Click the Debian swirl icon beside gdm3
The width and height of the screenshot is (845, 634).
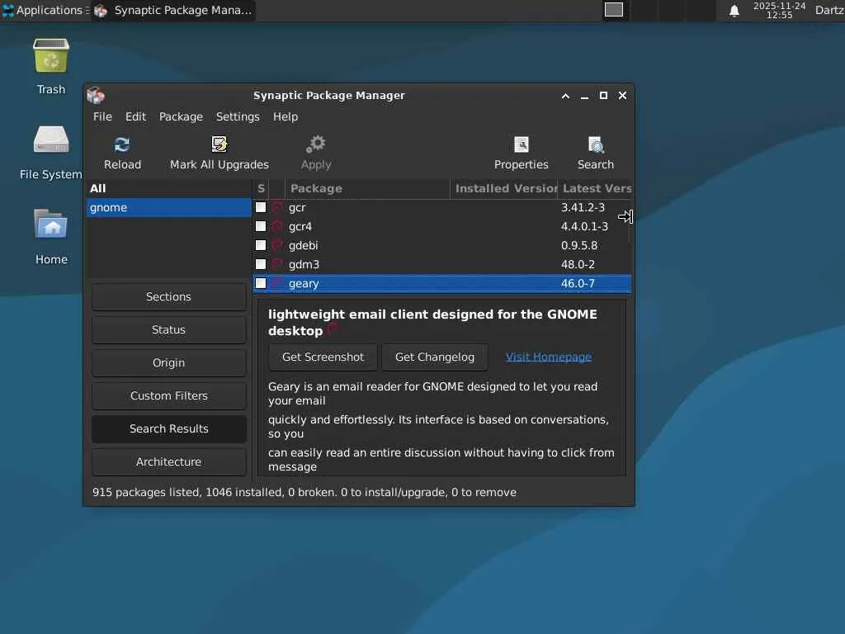coord(277,264)
